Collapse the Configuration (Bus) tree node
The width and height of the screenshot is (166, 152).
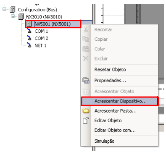click(5, 9)
